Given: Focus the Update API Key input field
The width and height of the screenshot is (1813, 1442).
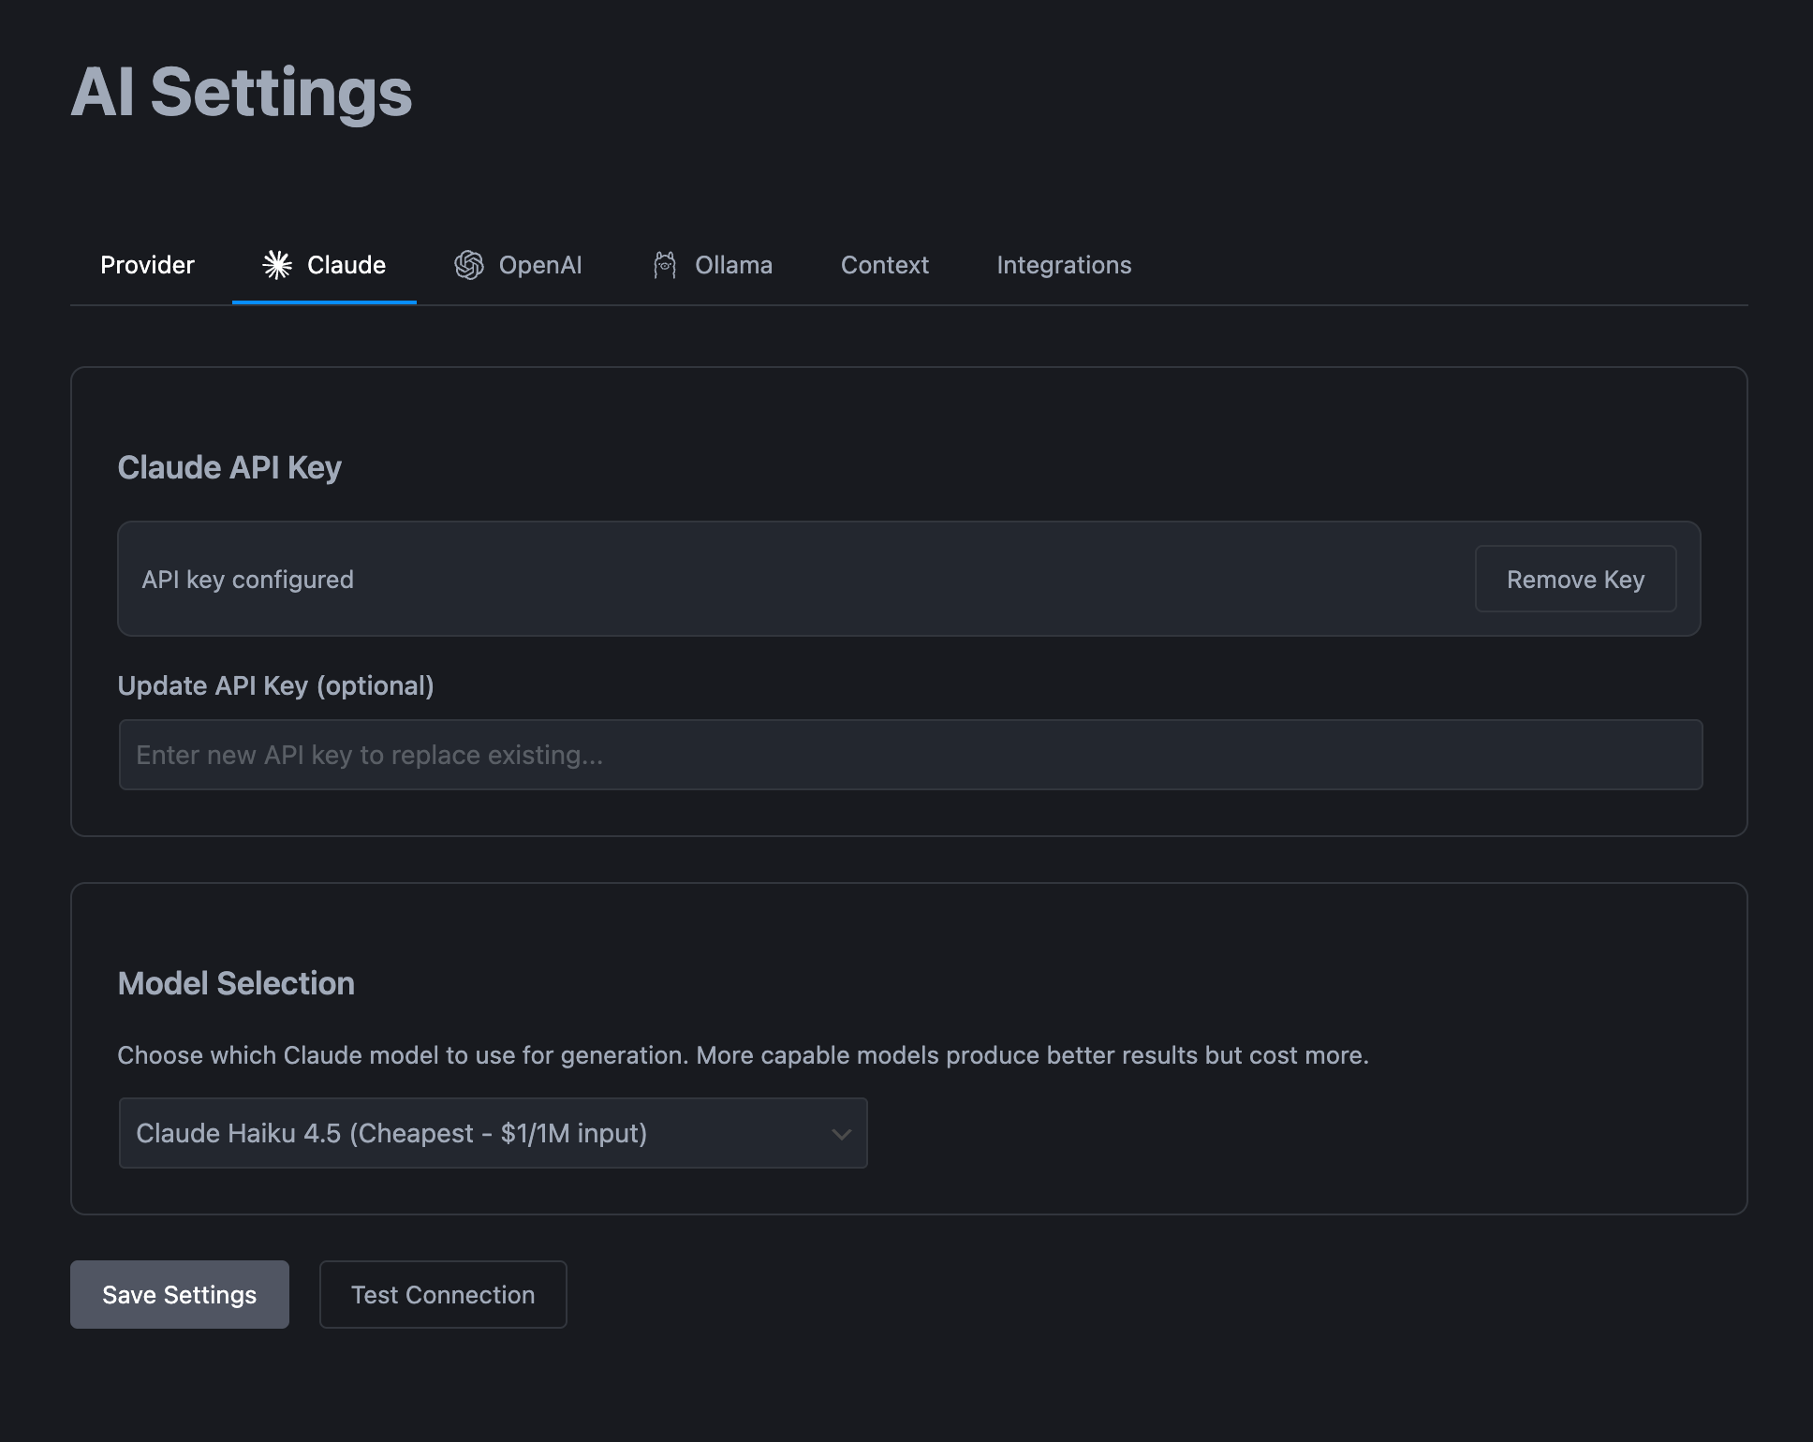Looking at the screenshot, I should point(909,755).
